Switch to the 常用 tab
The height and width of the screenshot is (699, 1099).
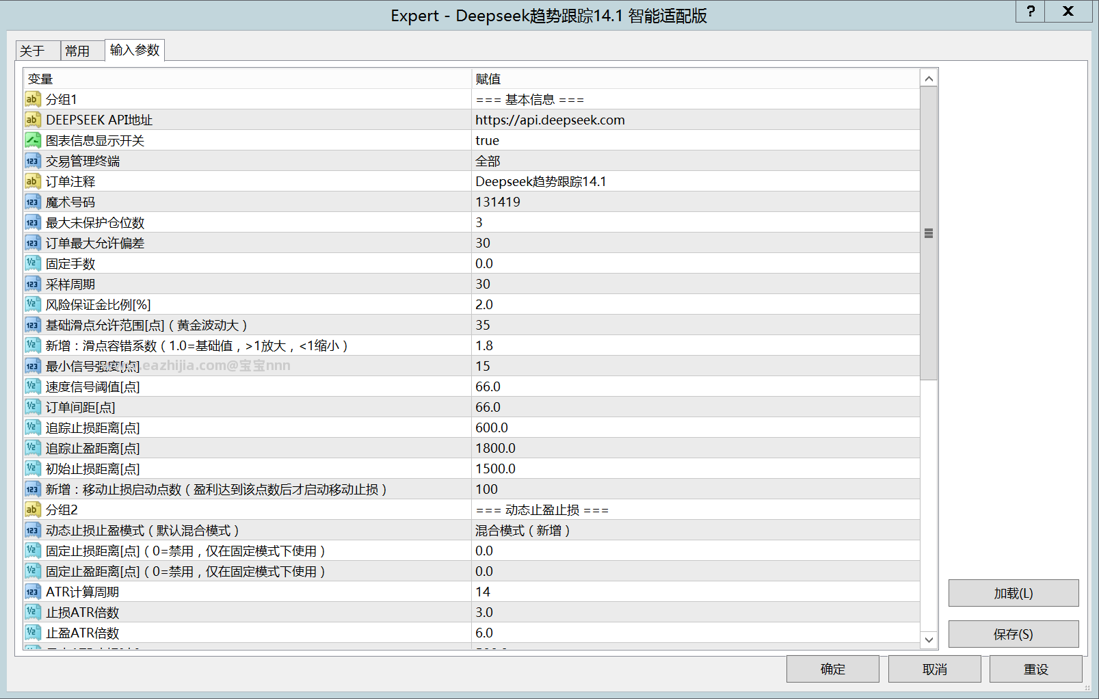(82, 51)
